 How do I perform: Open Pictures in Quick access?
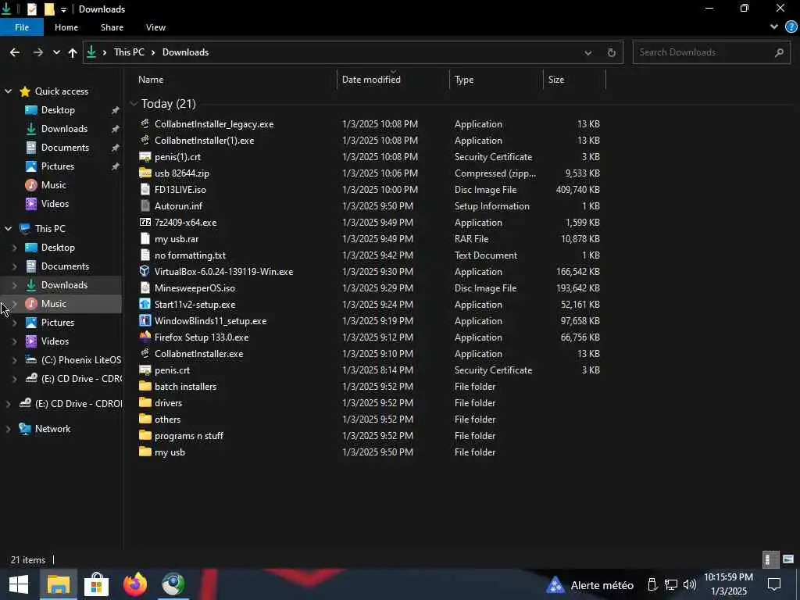[x=58, y=166]
